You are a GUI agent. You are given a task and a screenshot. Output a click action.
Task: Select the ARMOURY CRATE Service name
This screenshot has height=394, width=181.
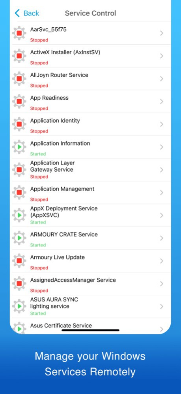click(64, 235)
